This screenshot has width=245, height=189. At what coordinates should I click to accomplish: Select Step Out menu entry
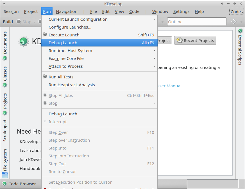[x=99, y=164]
